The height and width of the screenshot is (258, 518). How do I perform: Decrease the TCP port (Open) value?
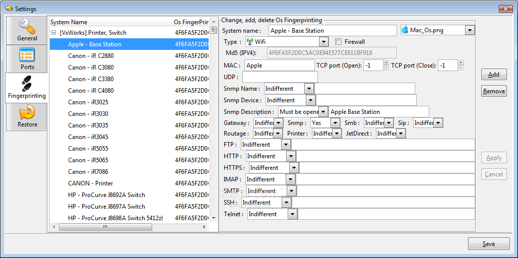pyautogui.click(x=386, y=68)
